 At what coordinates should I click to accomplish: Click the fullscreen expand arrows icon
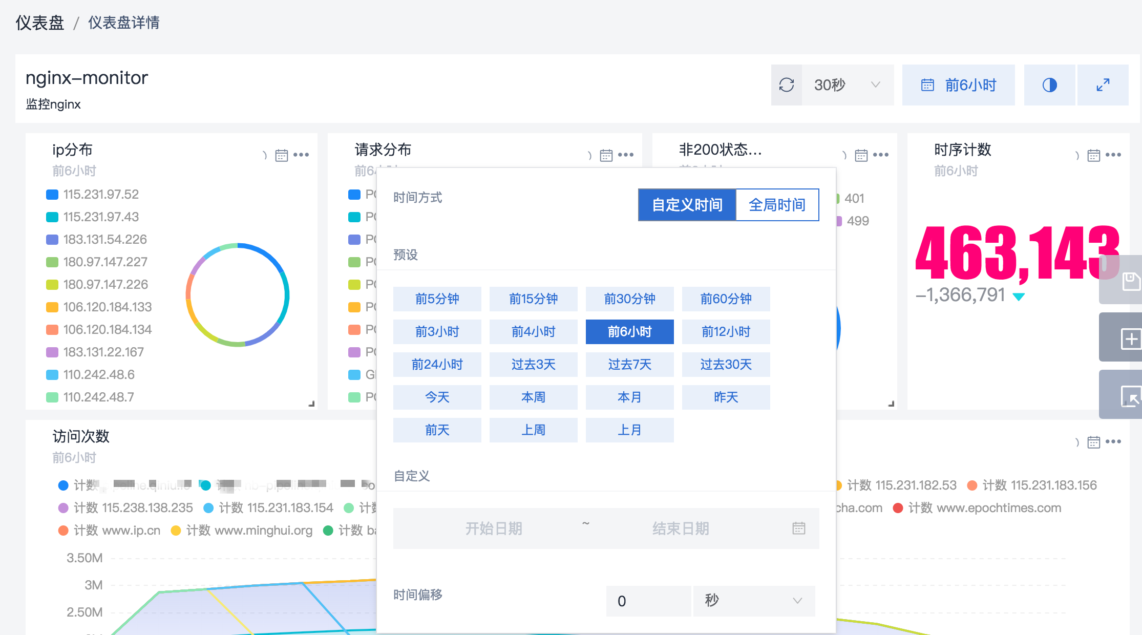(x=1103, y=85)
